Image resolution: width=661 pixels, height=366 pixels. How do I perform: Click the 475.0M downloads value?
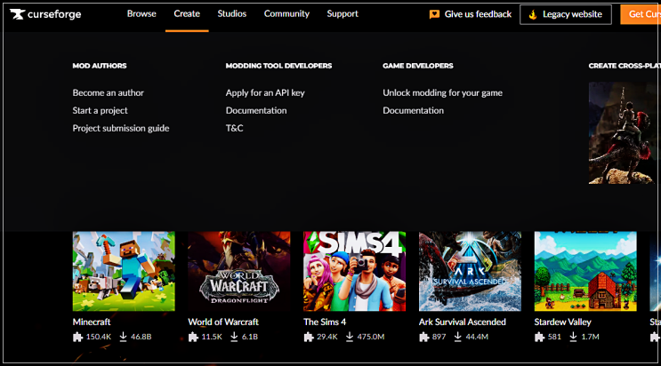click(x=371, y=337)
